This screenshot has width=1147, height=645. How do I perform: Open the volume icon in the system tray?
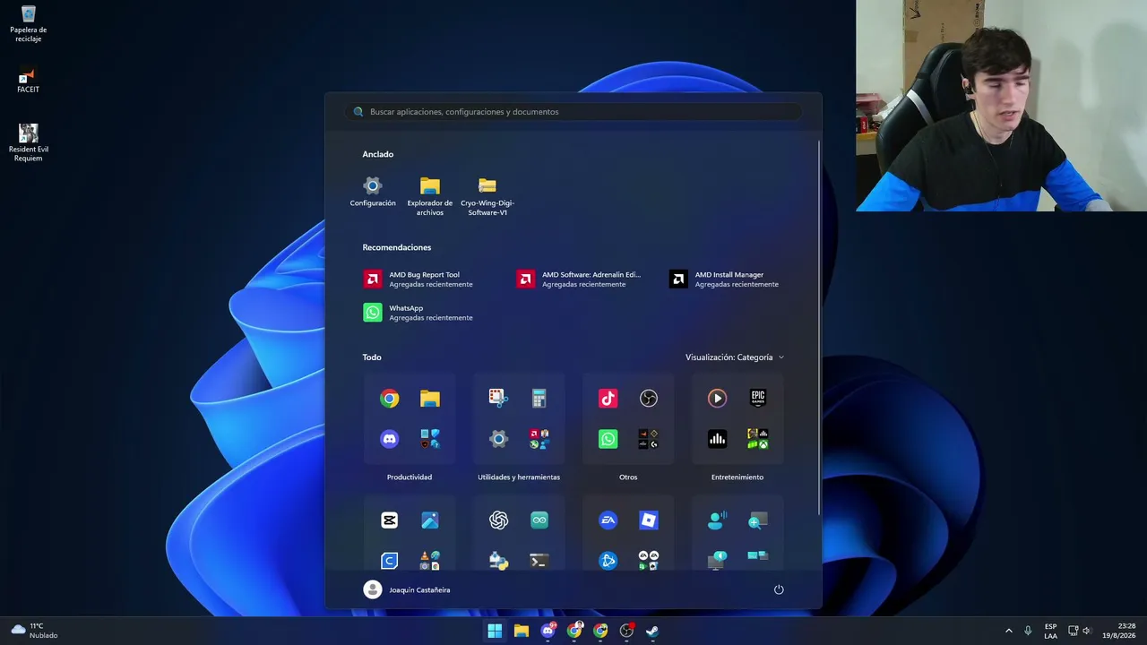pyautogui.click(x=1087, y=631)
